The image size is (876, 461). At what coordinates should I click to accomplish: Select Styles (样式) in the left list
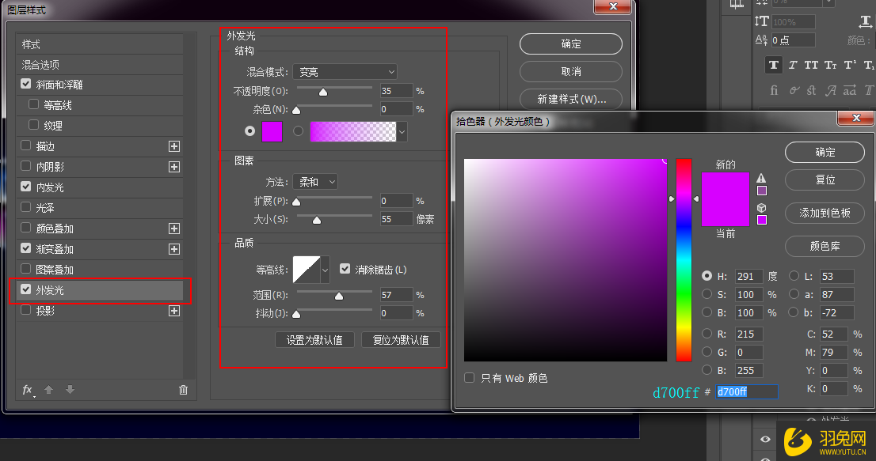[x=100, y=44]
